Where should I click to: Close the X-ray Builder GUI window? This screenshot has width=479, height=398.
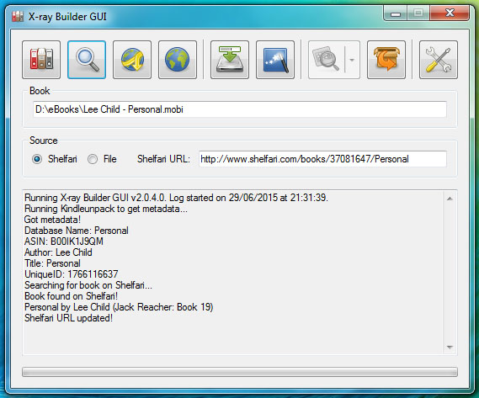point(450,13)
